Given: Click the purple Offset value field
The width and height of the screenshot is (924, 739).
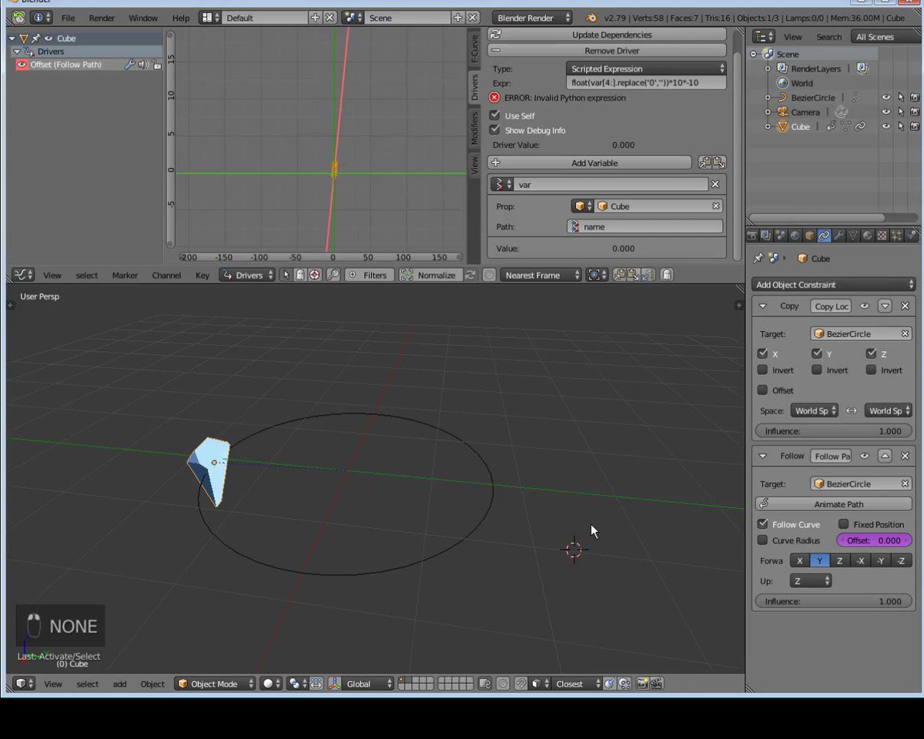Looking at the screenshot, I should pos(874,540).
